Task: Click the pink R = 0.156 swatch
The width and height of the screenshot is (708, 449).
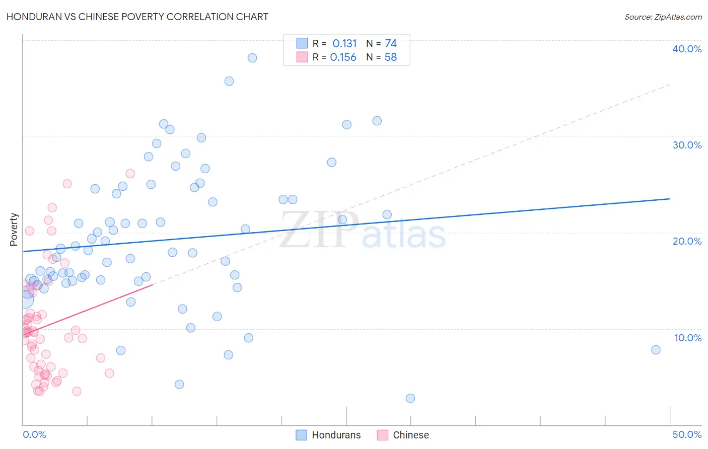Action: (302, 57)
